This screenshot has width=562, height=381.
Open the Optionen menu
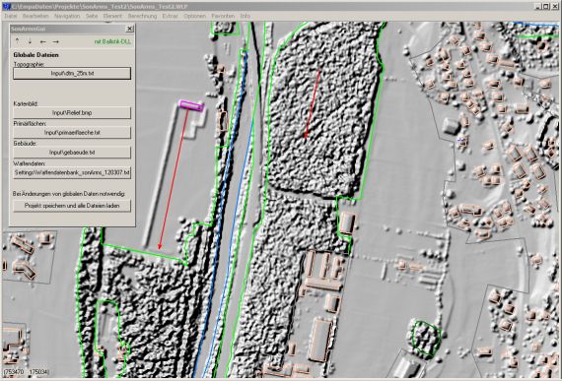click(x=194, y=16)
